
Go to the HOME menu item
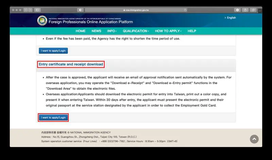click(x=81, y=31)
